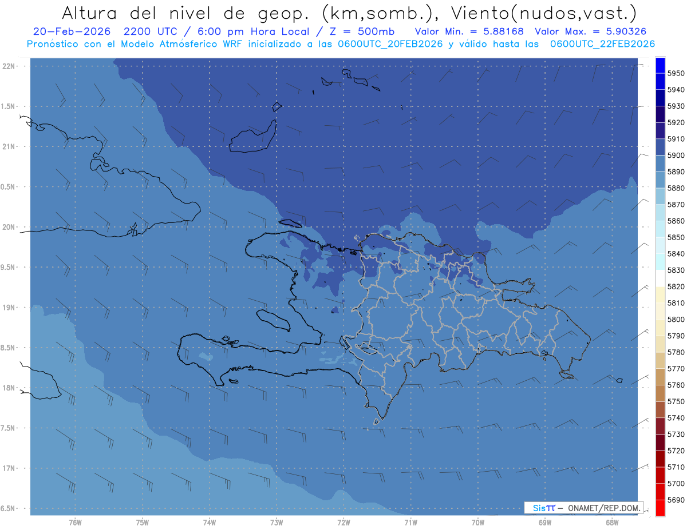Image resolution: width=687 pixels, height=530 pixels.
Task: Click the '20N' latitude label
Action: point(10,227)
